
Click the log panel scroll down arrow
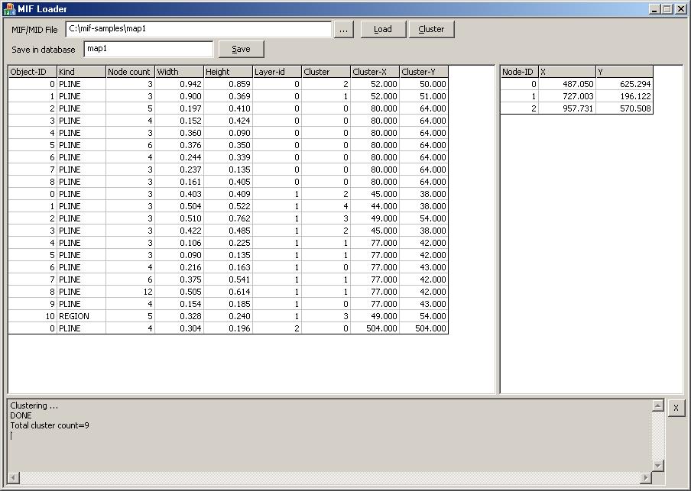[x=657, y=465]
